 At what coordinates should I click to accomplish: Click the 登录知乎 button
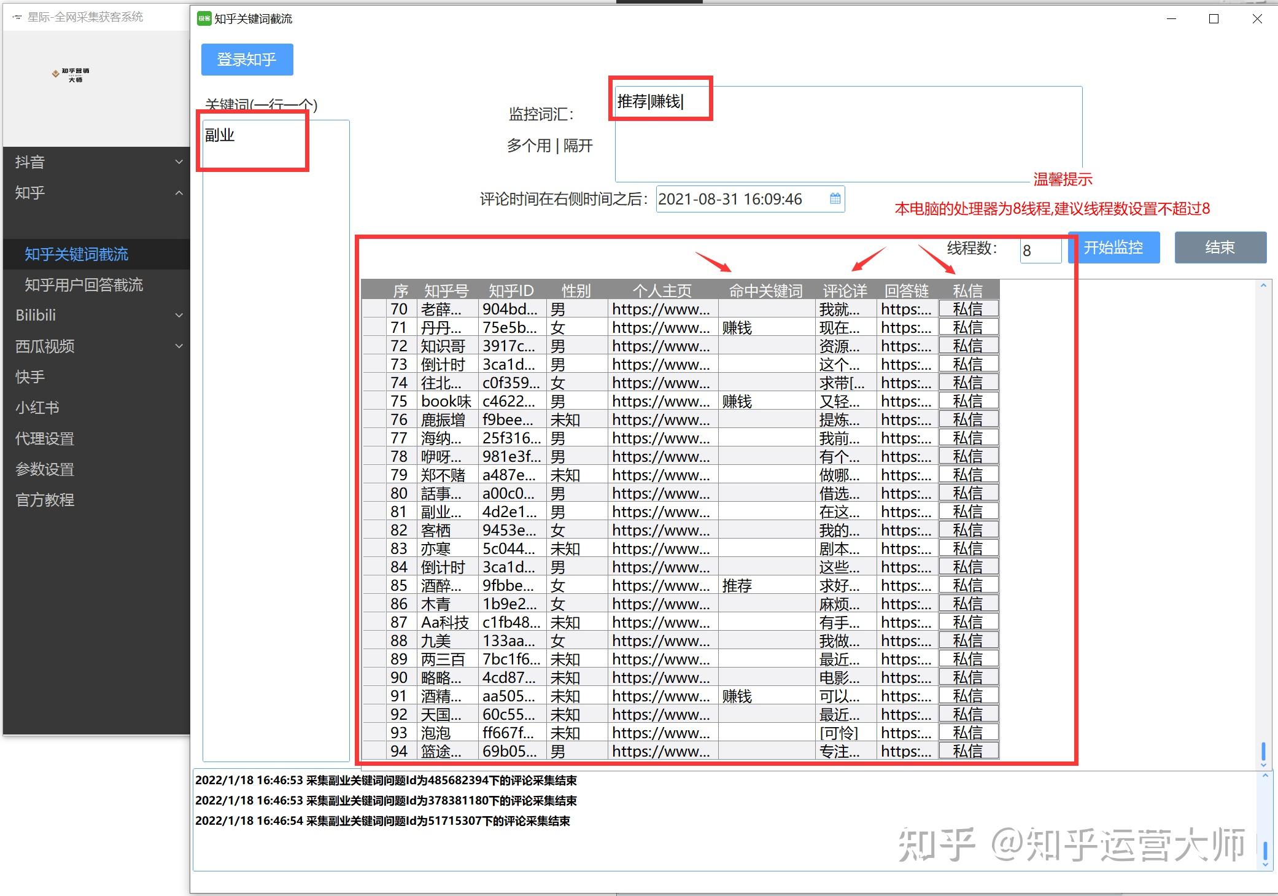(x=247, y=60)
